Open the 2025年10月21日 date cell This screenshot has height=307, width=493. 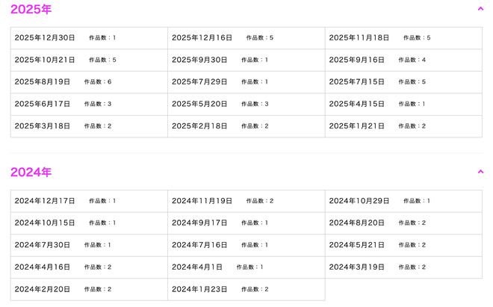(x=89, y=60)
